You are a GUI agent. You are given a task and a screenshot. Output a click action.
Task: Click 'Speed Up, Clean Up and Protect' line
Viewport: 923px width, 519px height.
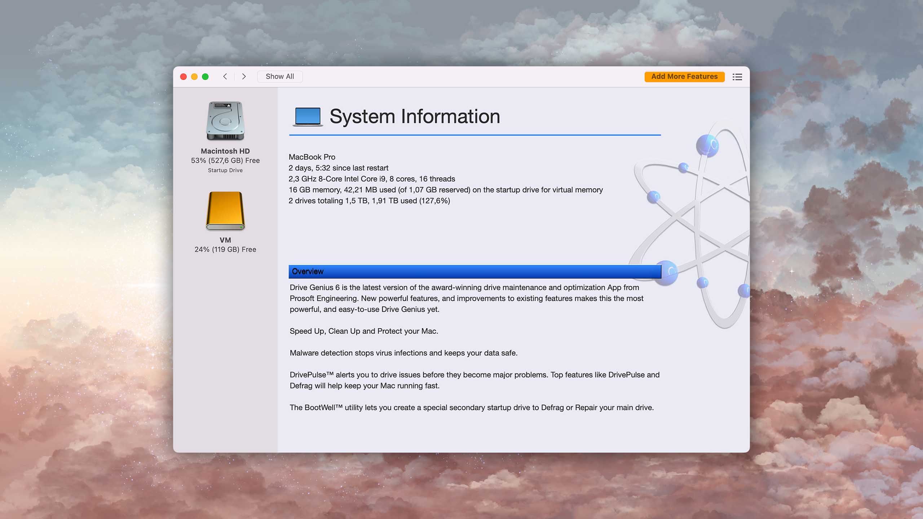(364, 331)
